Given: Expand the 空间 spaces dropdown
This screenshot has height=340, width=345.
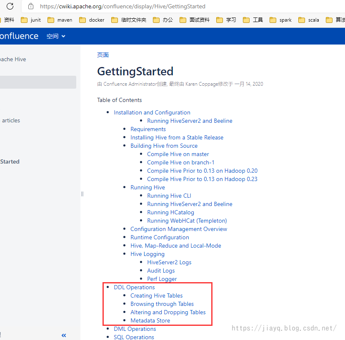Looking at the screenshot, I should [x=56, y=36].
